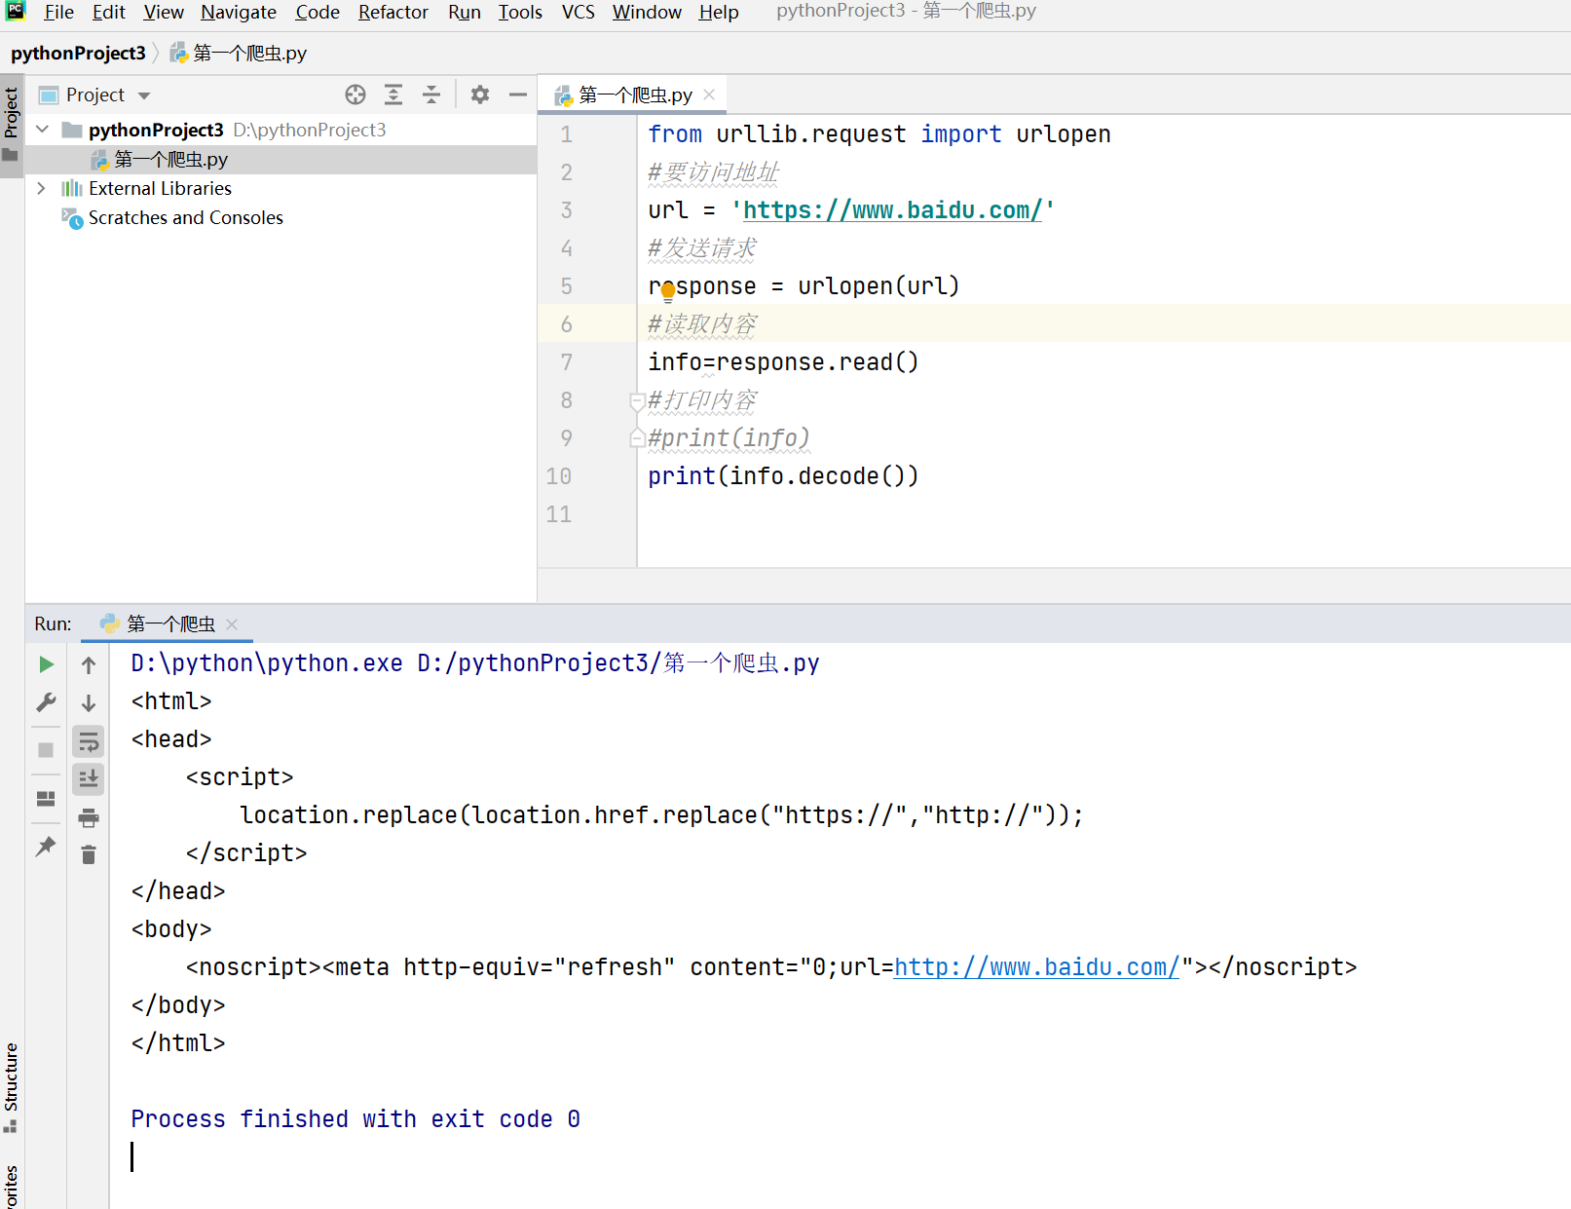Click the Down stack trace arrow
Viewport: 1571px width, 1209px height.
point(89,703)
